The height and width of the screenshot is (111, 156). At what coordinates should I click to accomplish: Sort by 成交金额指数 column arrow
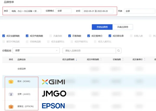(x=76, y=60)
